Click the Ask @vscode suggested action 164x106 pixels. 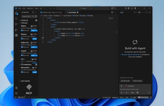point(125,81)
